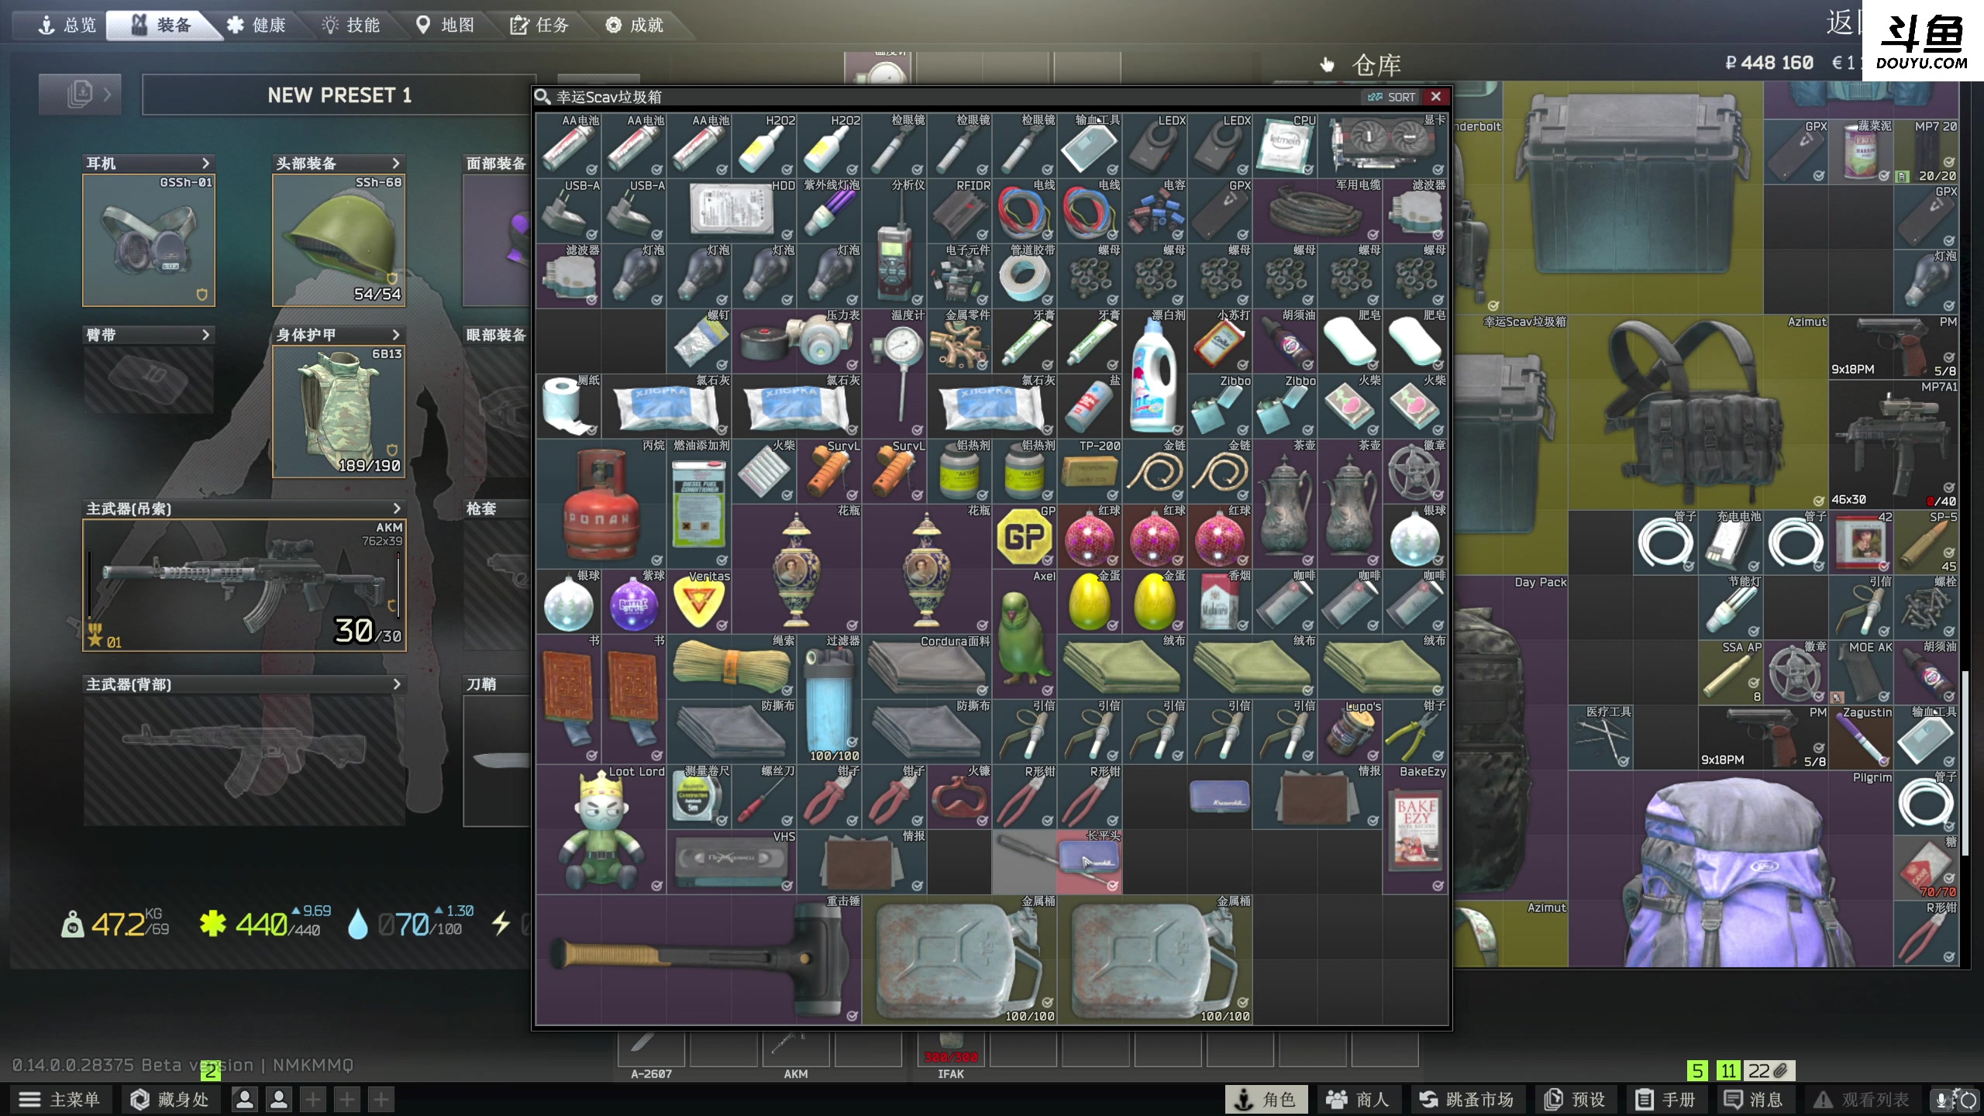Switch to the 地图 map tab

[x=445, y=26]
